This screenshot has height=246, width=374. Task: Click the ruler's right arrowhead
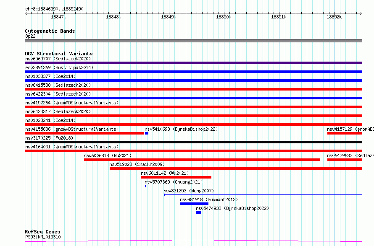[x=361, y=13]
